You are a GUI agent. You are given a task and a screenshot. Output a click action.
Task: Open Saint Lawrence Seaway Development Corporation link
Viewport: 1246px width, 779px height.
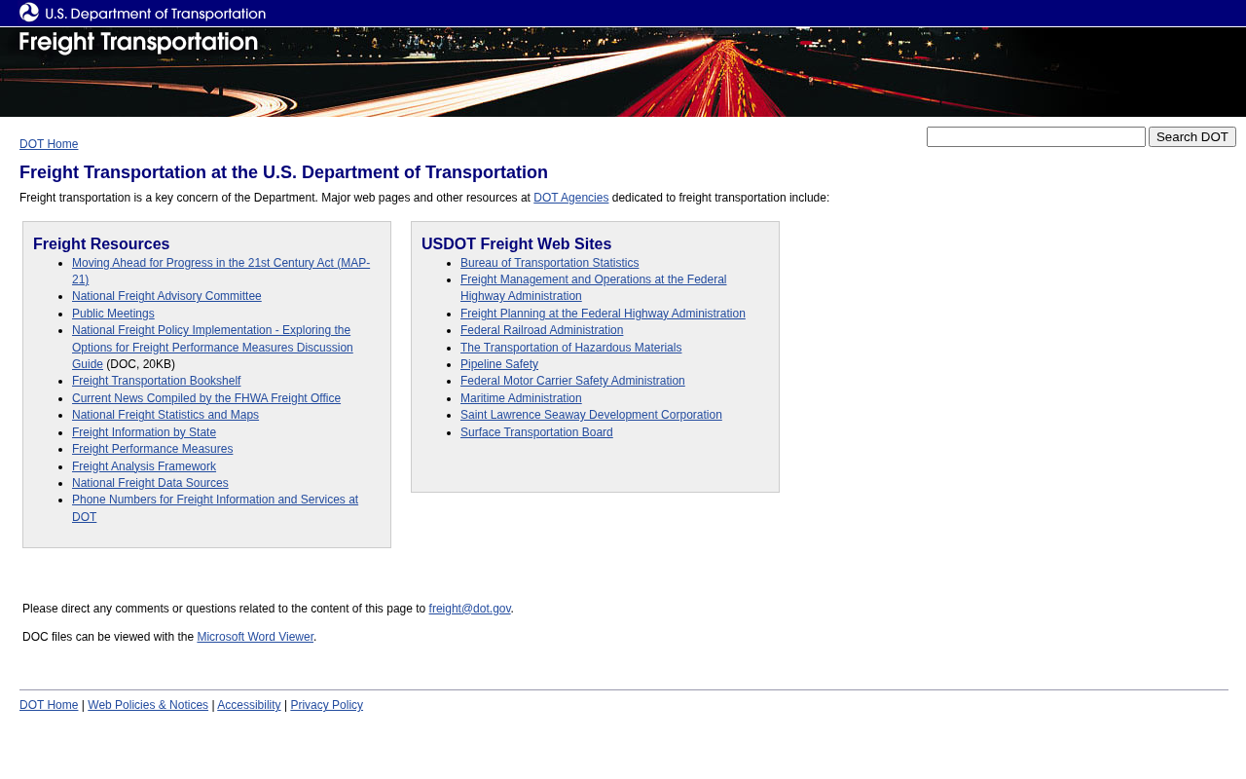pyautogui.click(x=591, y=415)
